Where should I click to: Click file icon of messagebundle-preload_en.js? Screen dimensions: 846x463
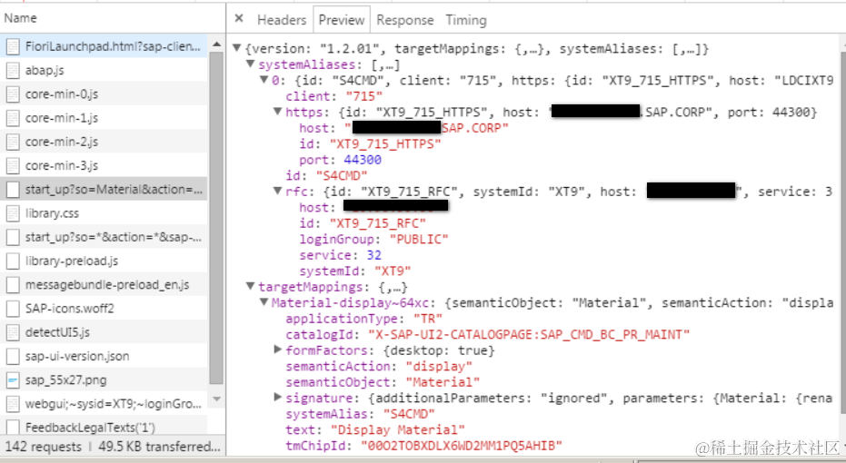point(13,284)
